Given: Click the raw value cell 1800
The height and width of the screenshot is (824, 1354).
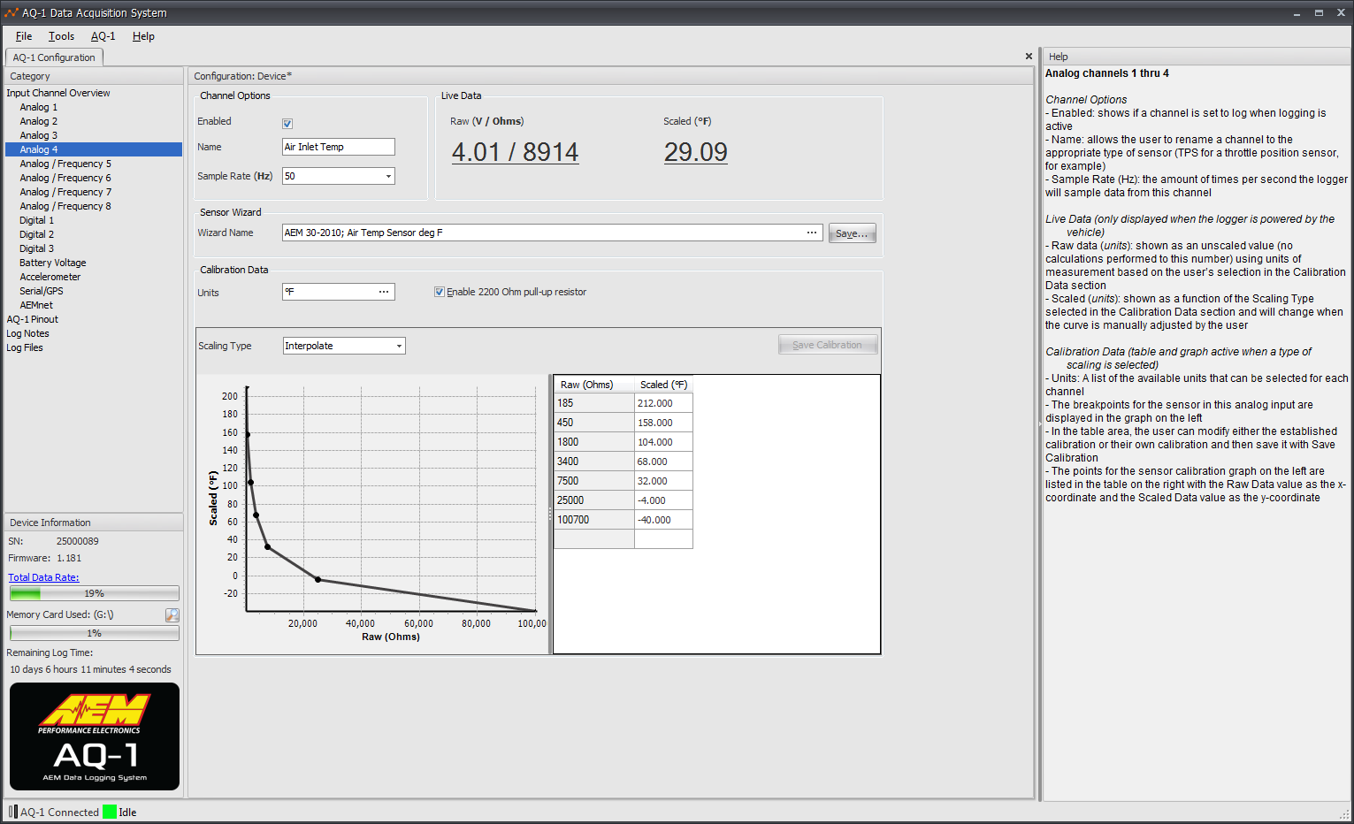Looking at the screenshot, I should coord(594,442).
